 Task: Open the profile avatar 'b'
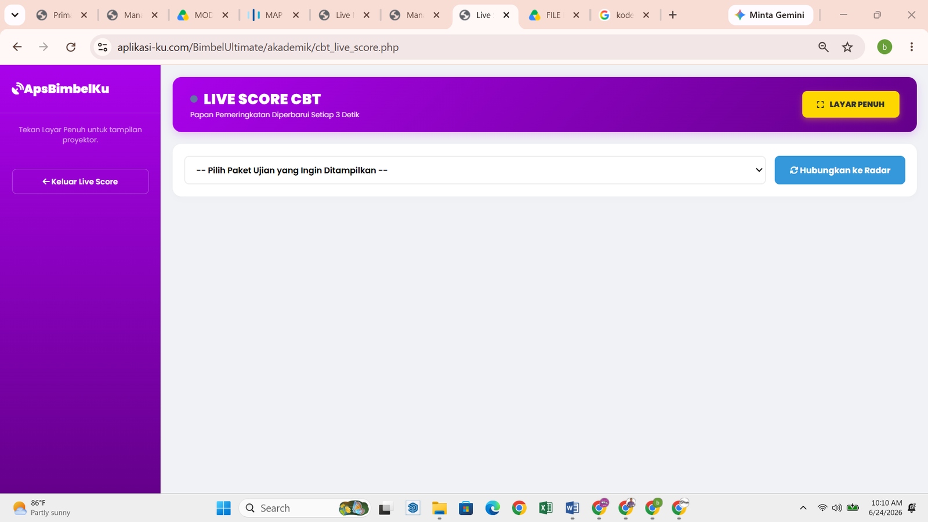884,47
